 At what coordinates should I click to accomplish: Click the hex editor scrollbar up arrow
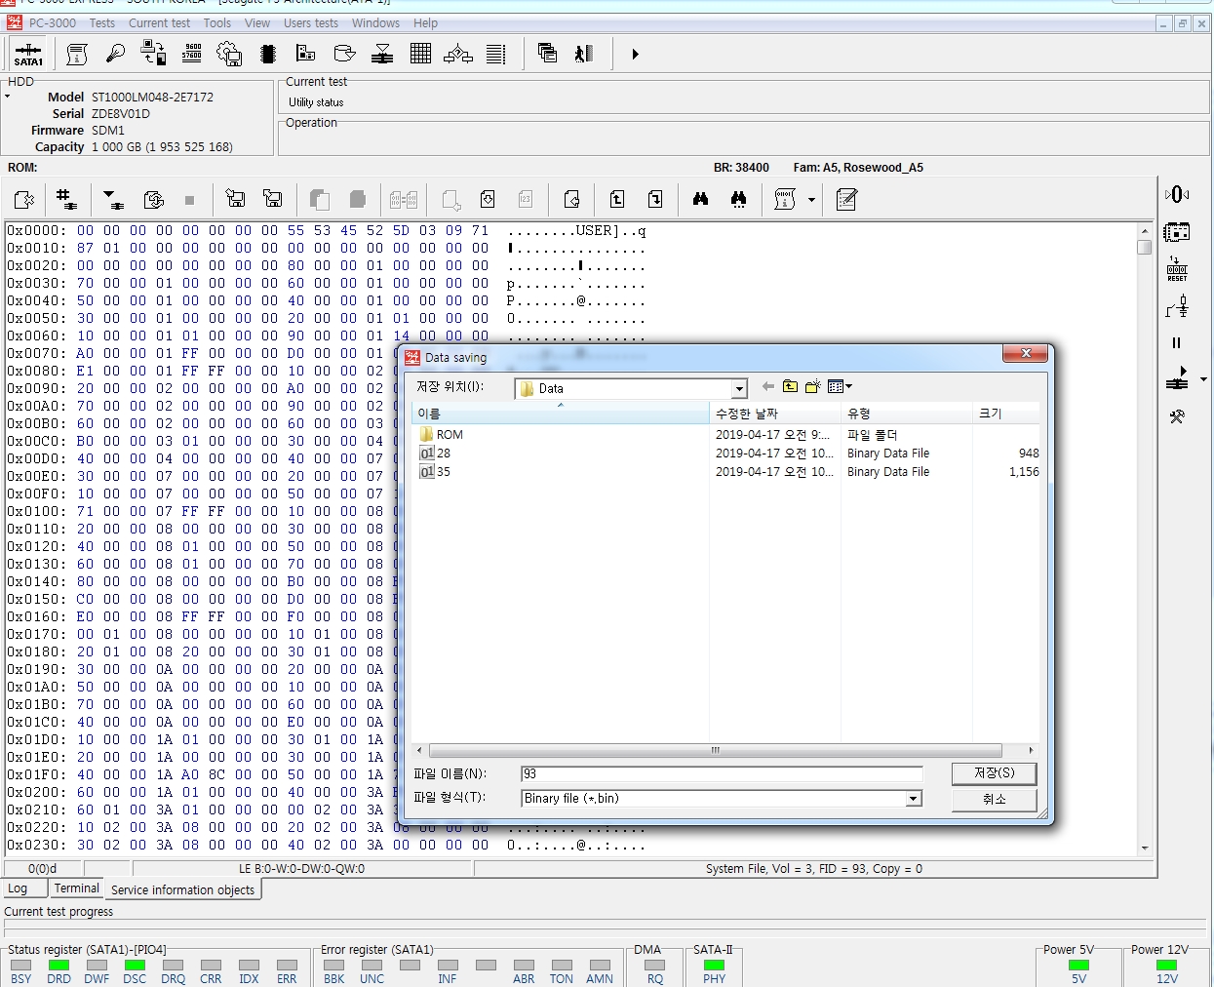1145,231
